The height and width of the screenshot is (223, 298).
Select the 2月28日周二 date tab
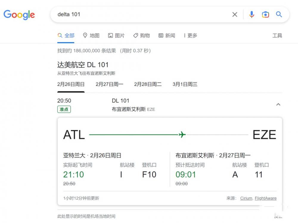point(148,84)
